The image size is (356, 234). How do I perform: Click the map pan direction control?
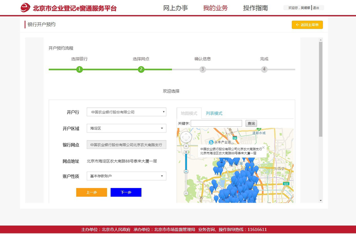click(x=186, y=137)
